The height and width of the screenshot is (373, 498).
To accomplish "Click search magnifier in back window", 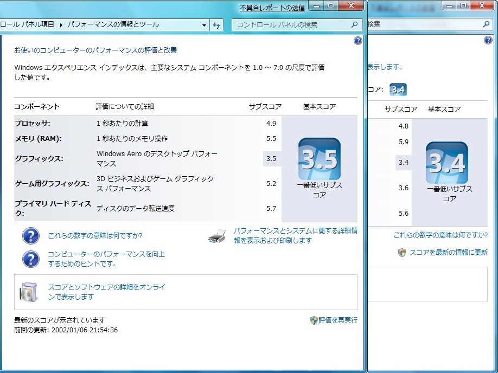I will point(486,24).
